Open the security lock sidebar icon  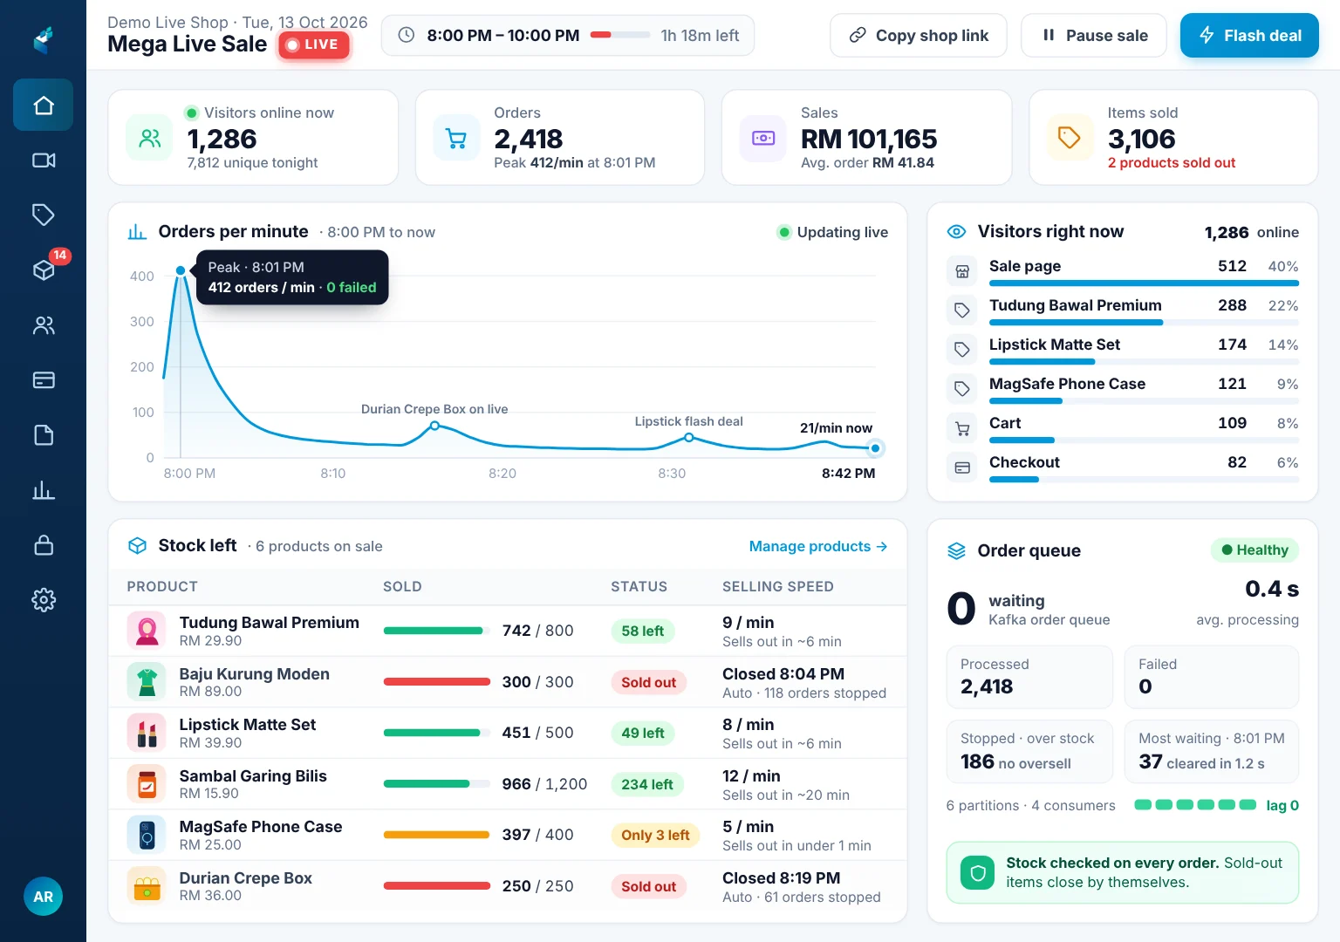[x=44, y=545]
